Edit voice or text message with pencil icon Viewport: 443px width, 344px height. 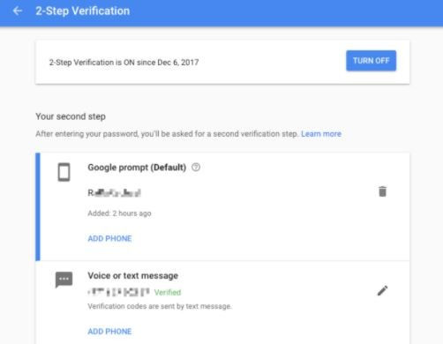[x=382, y=291]
